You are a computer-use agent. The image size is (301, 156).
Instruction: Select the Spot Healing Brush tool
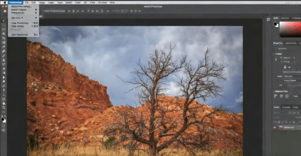point(3,51)
